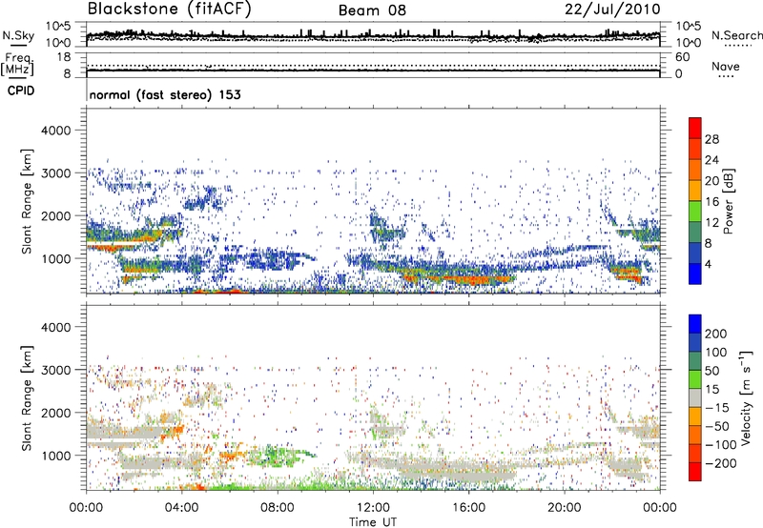Viewport: 763px width, 528px height.
Task: Click the Velocity colorbar segment above 200
Action: [x=695, y=324]
